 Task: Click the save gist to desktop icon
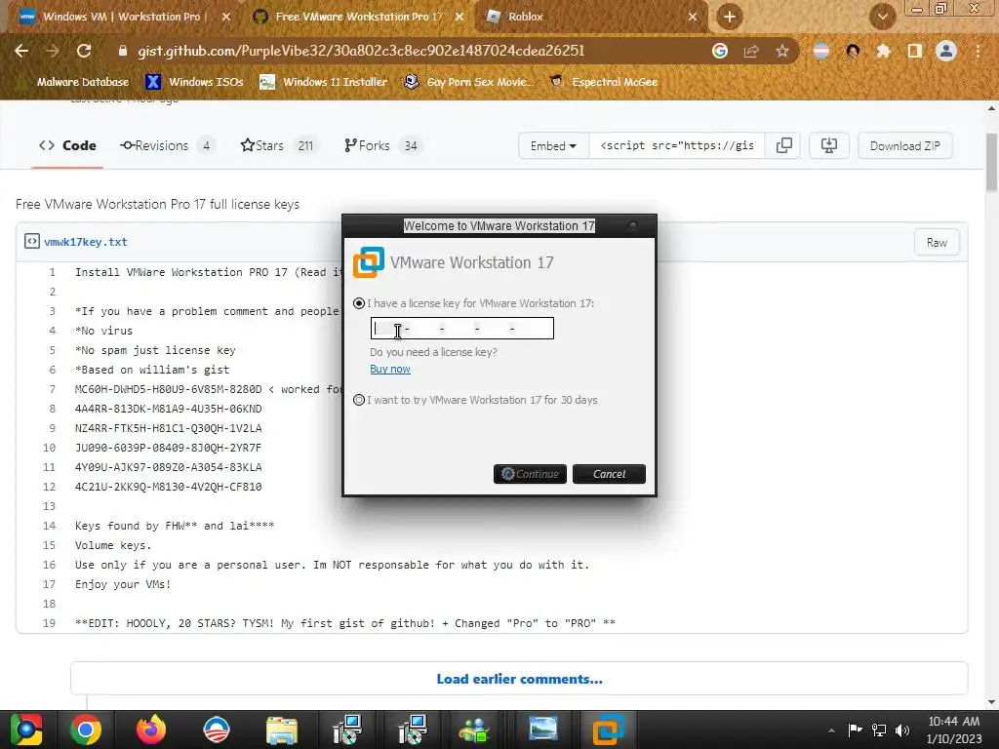coord(829,146)
